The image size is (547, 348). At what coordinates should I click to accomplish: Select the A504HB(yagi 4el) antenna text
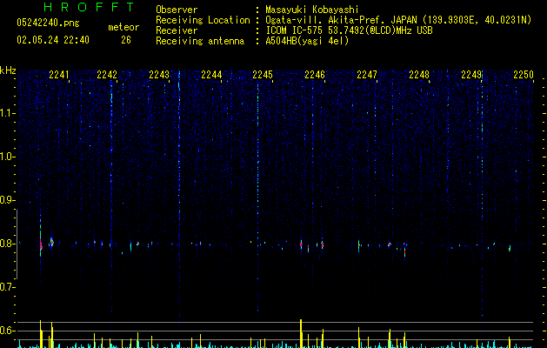(x=307, y=41)
